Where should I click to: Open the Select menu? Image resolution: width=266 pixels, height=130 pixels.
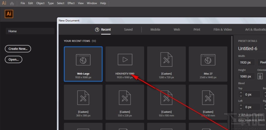61,3
